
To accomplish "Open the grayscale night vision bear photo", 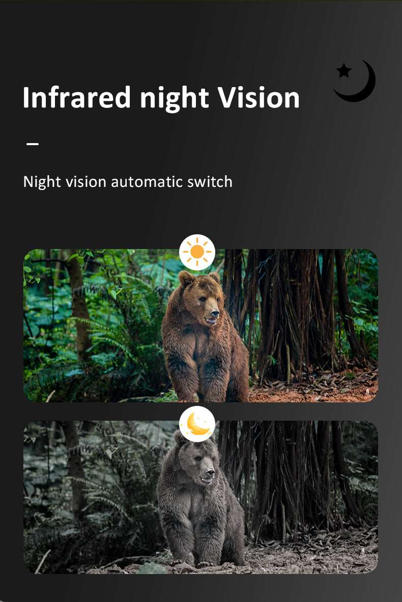I will pyautogui.click(x=200, y=497).
